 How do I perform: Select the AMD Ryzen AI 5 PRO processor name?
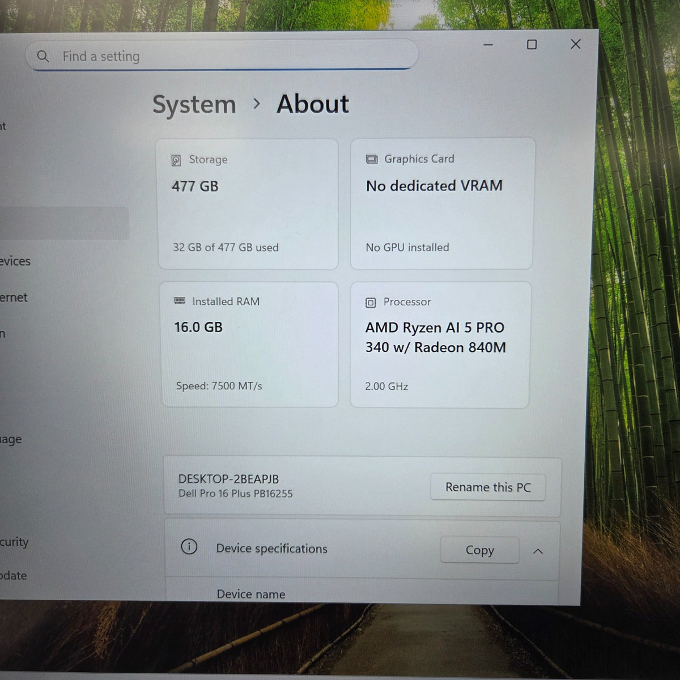pos(435,337)
